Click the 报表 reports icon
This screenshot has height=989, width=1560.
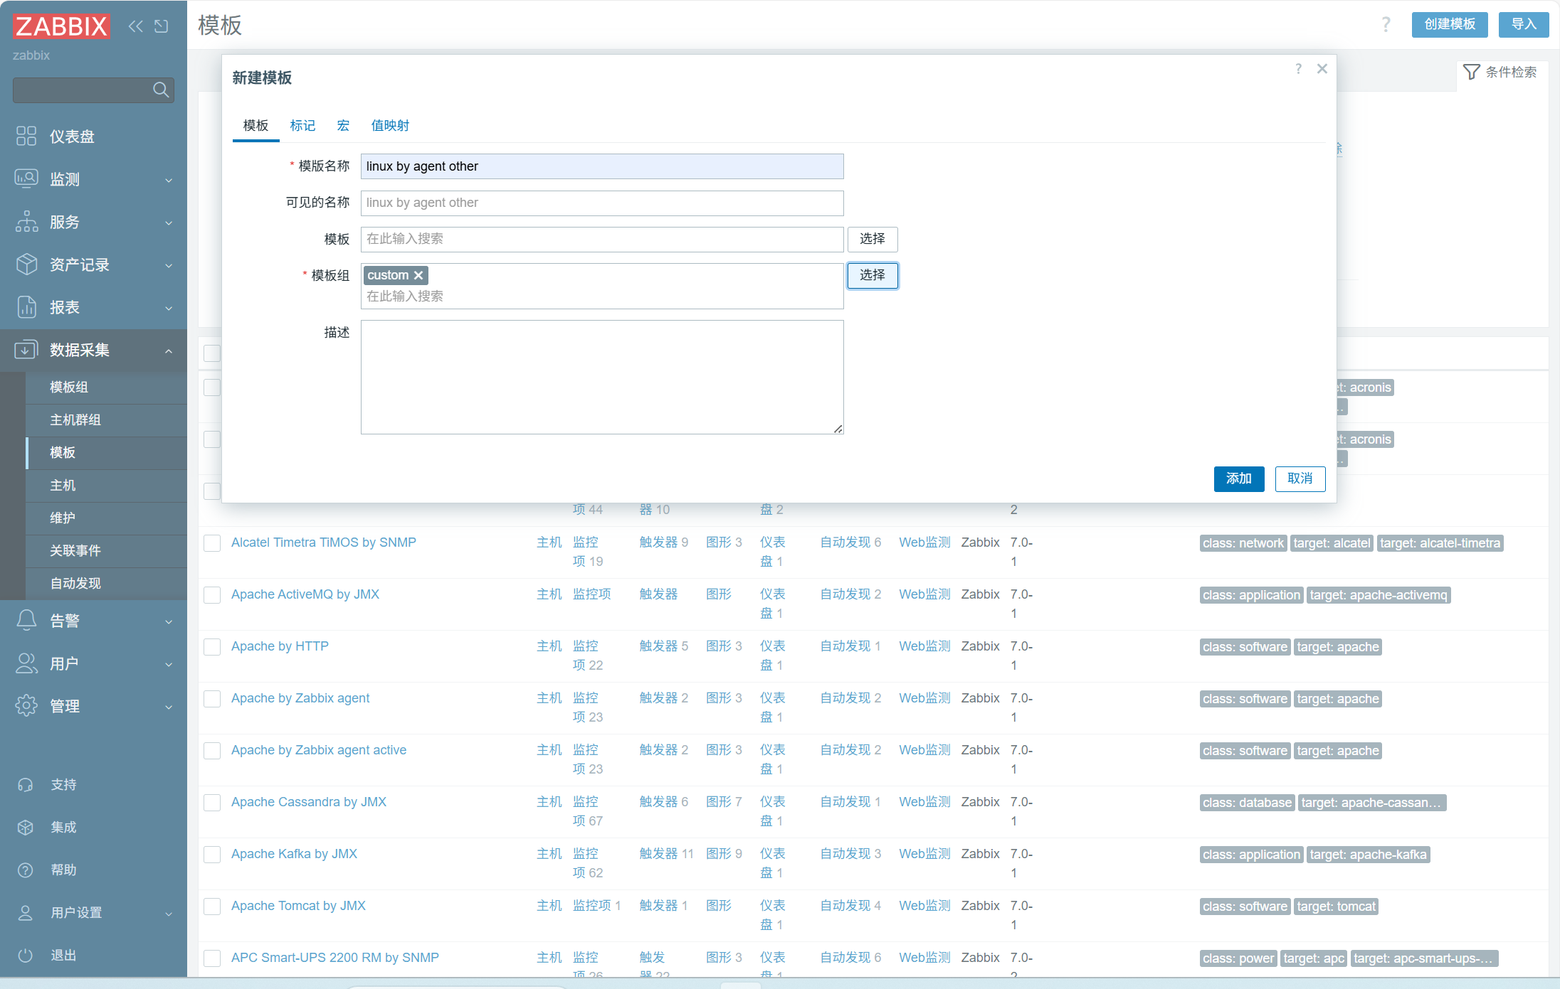[x=26, y=306]
